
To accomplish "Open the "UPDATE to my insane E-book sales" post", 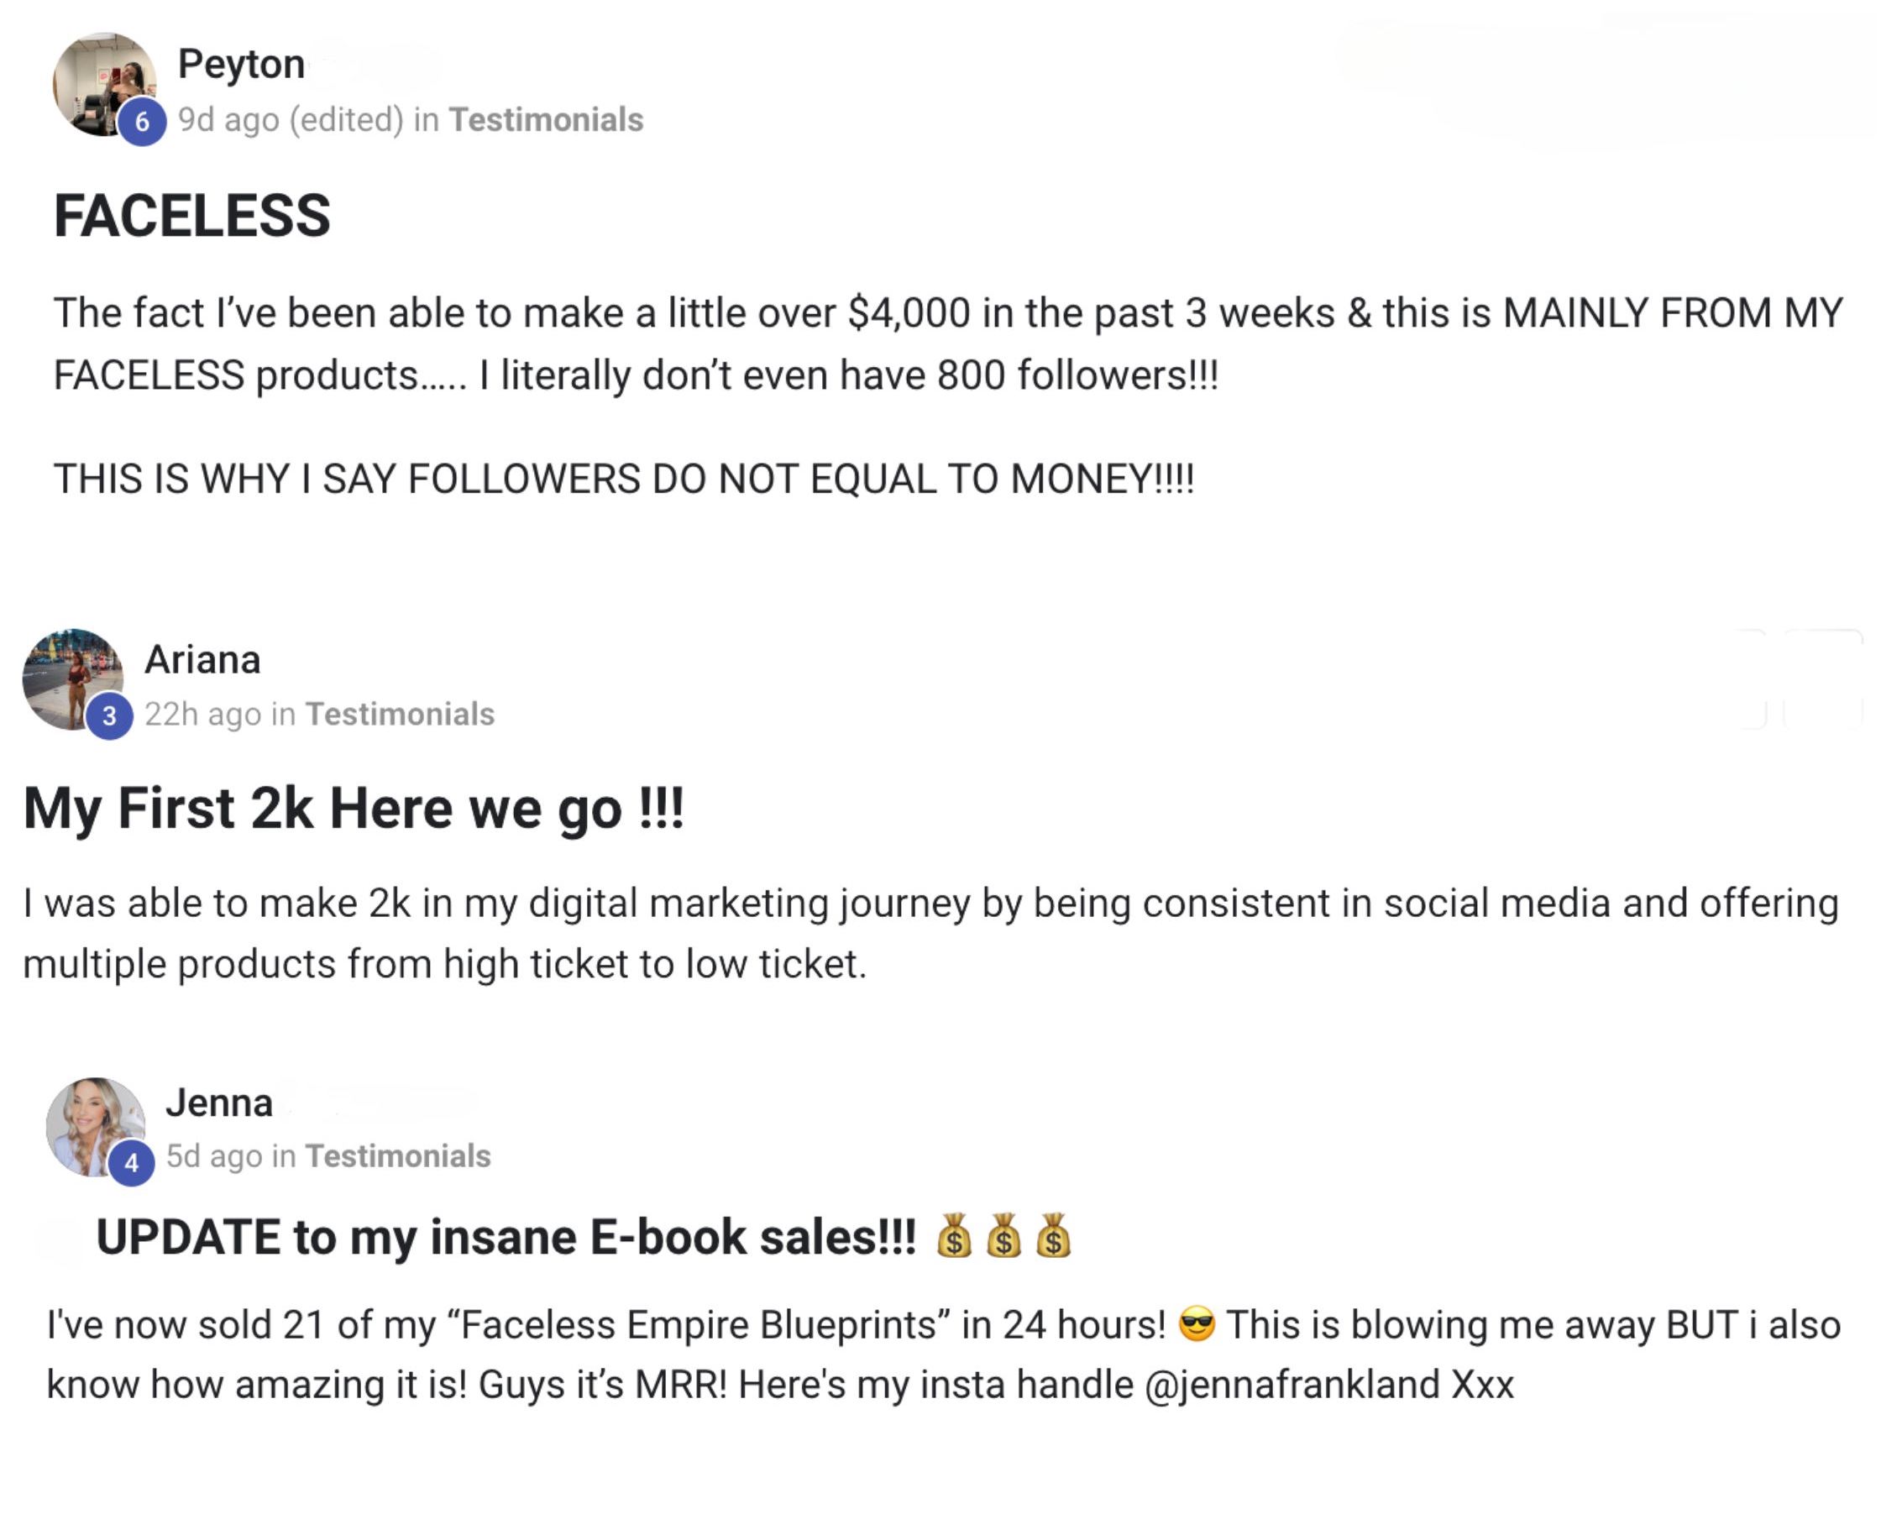I will click(x=506, y=1237).
